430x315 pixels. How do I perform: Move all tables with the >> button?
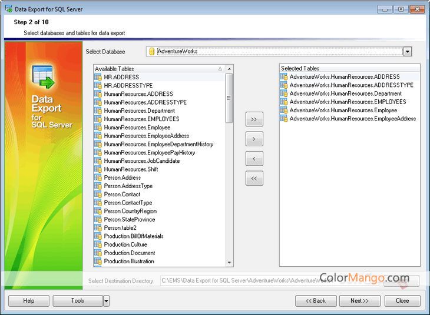coord(254,119)
